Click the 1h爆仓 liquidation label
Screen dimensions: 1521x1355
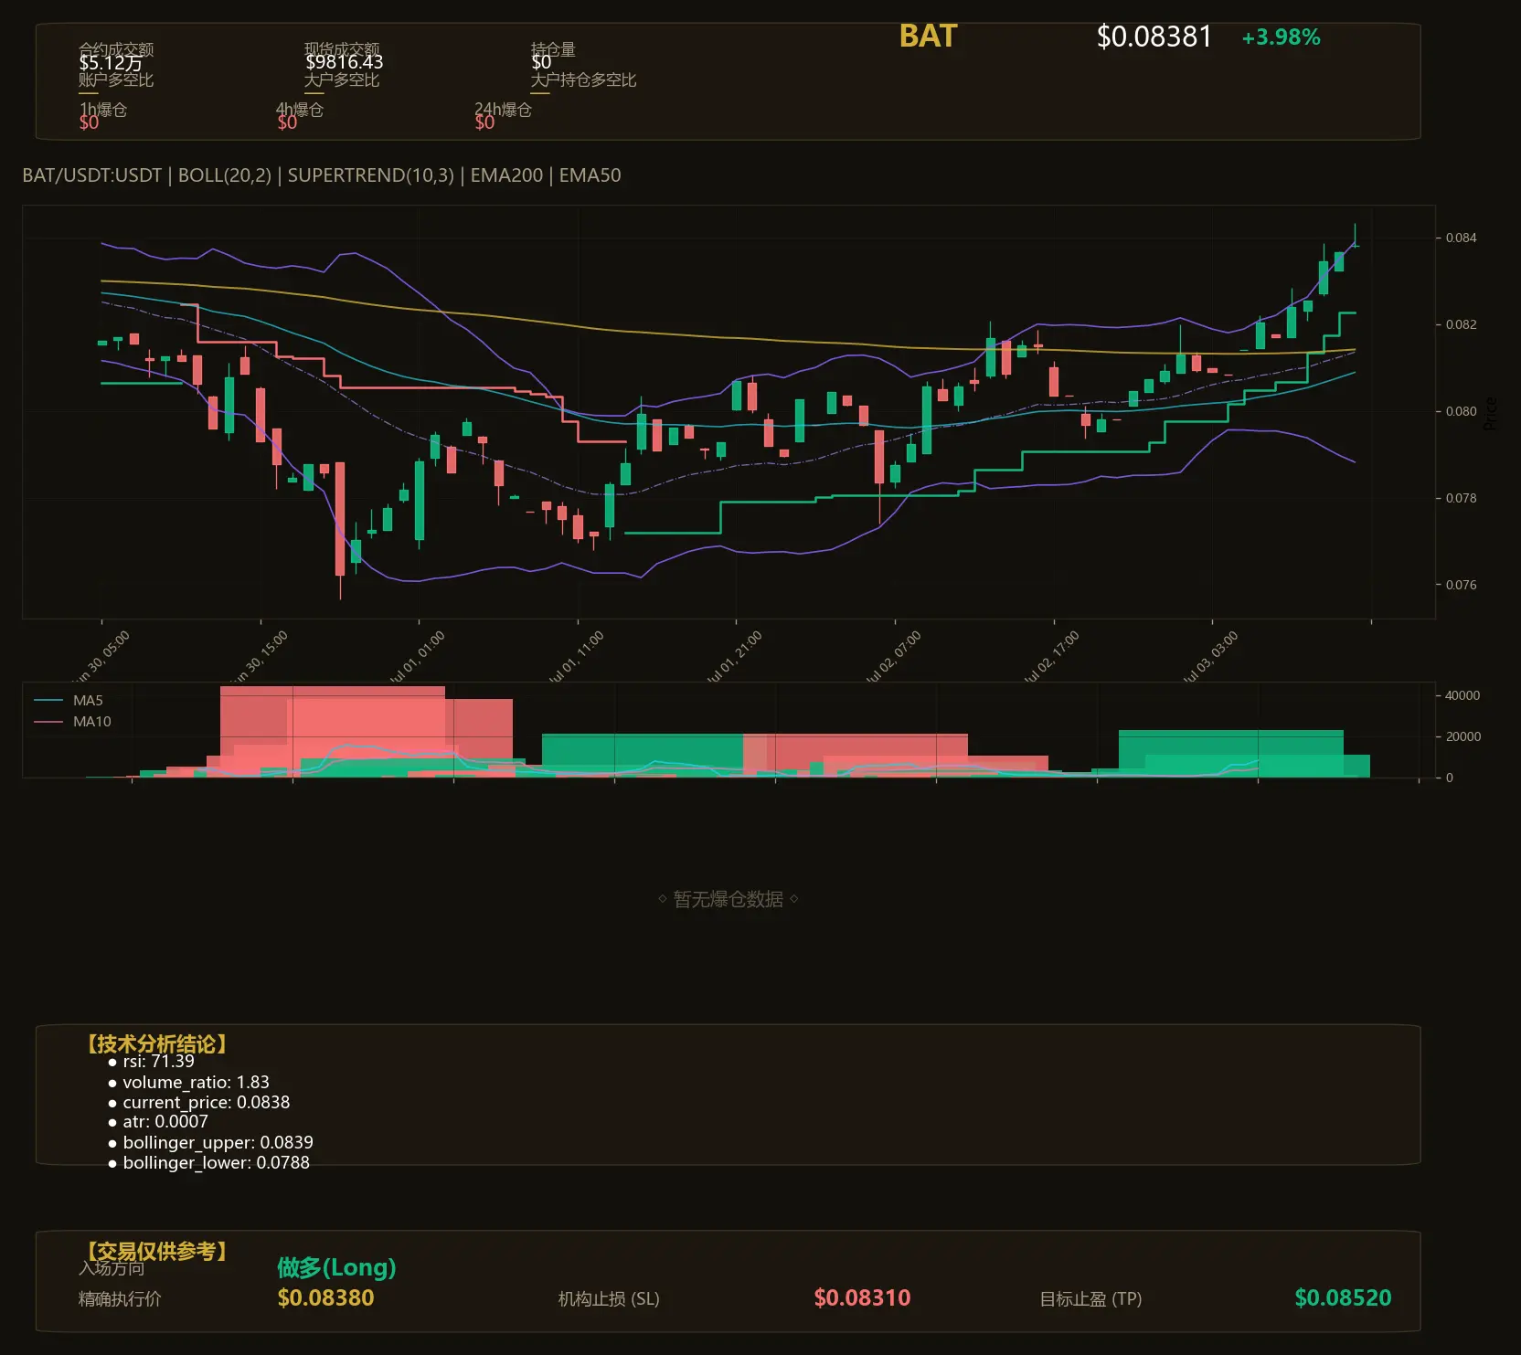tap(103, 110)
